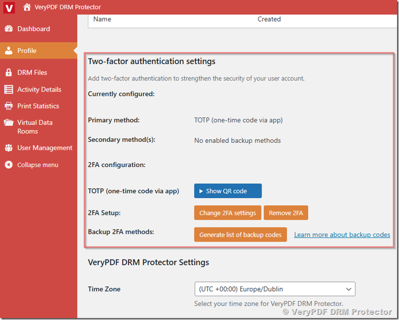Open the Time Zone dropdown

coord(349,289)
